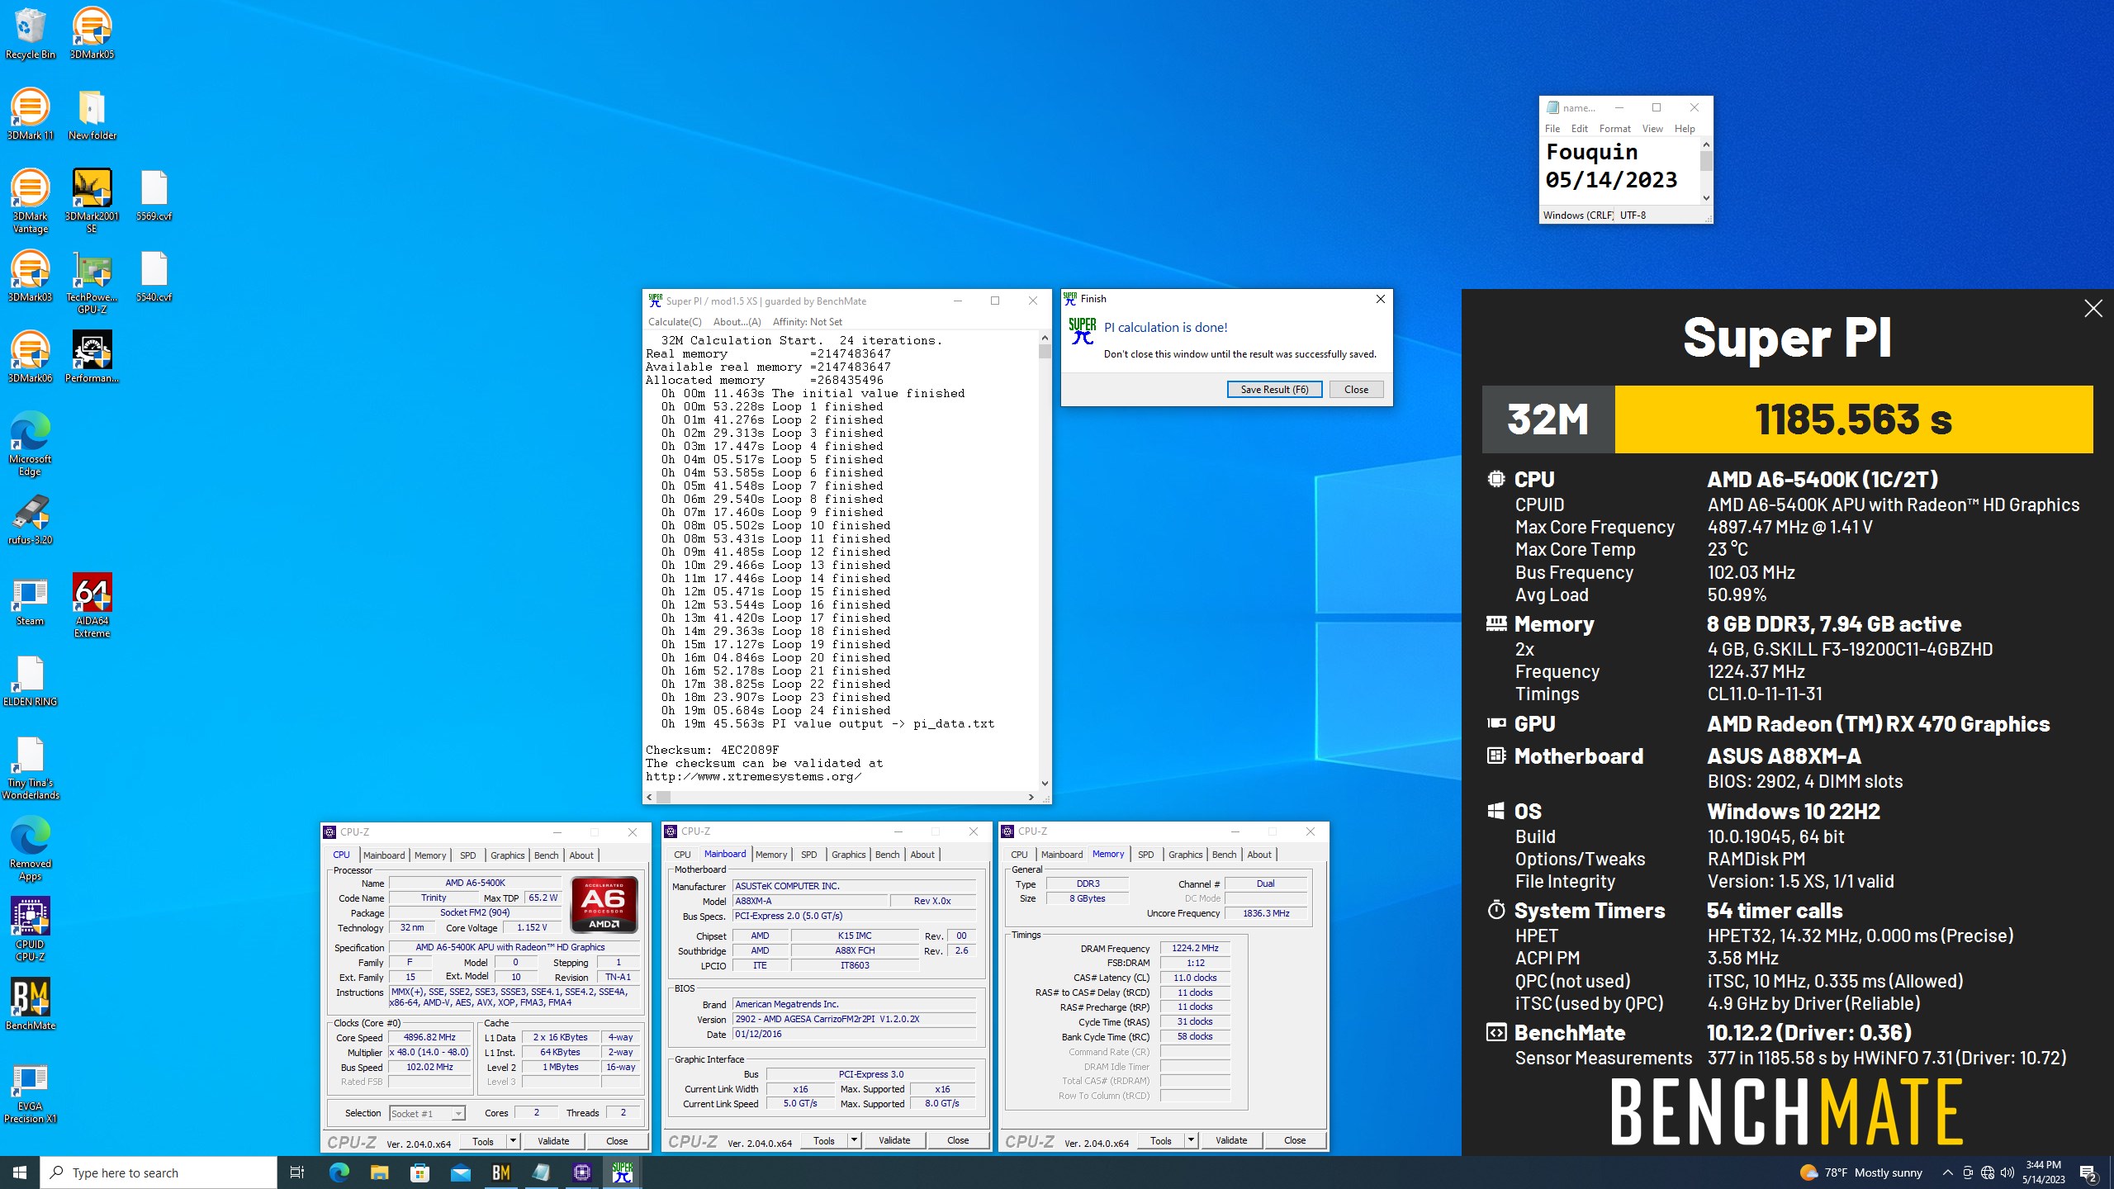Click the Checksum: 4EC2089F line

click(712, 751)
